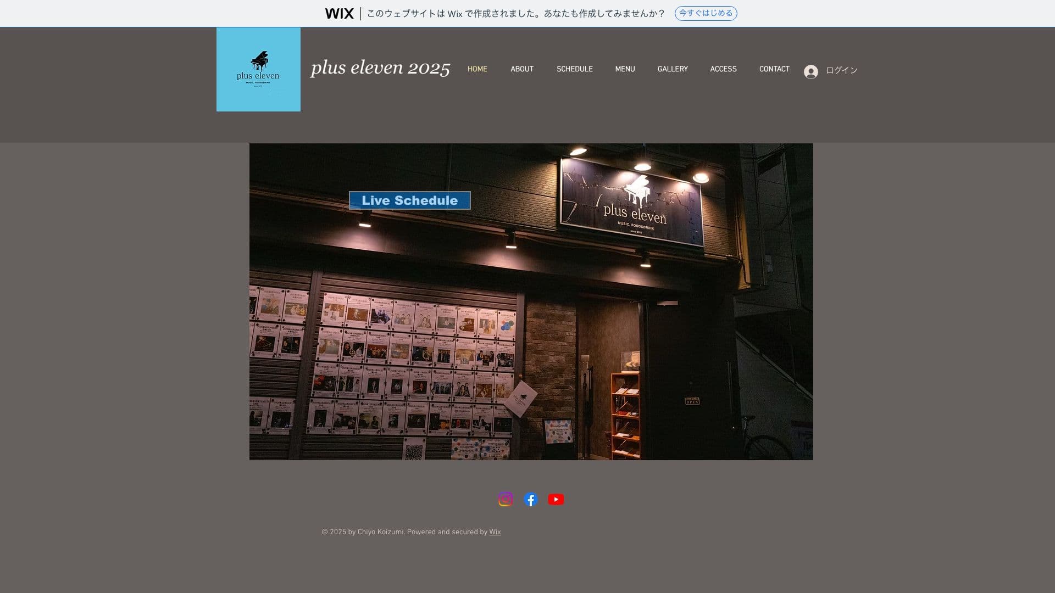Select the HOME navigation item
Viewport: 1055px width, 593px height.
pyautogui.click(x=477, y=69)
